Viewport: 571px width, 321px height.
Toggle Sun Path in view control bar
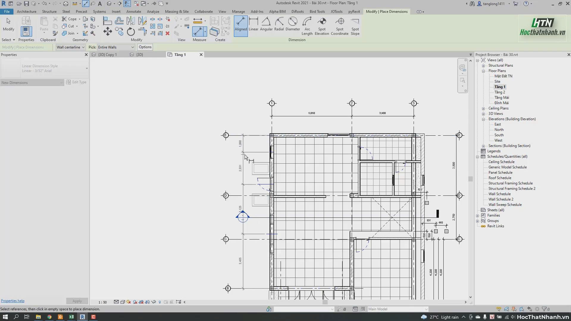point(128,302)
